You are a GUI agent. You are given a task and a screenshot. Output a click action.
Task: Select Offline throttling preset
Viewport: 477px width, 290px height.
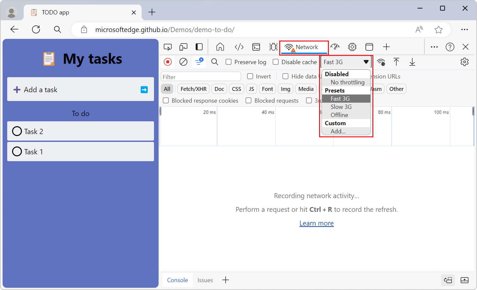[346, 115]
